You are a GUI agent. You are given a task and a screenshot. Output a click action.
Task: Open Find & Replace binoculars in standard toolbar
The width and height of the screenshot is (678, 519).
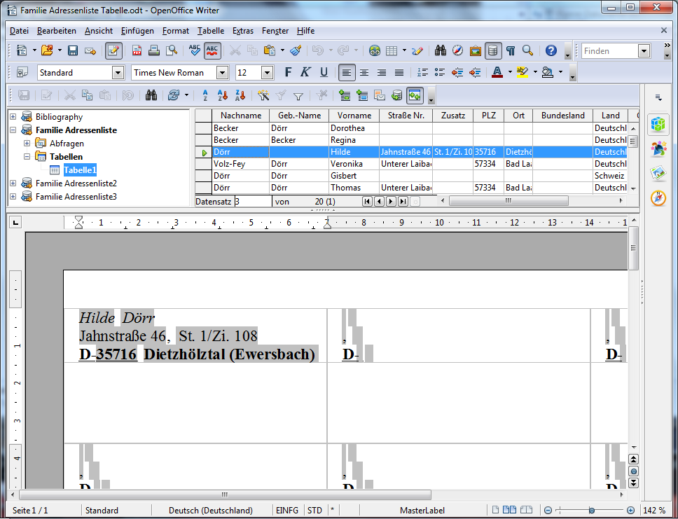441,50
